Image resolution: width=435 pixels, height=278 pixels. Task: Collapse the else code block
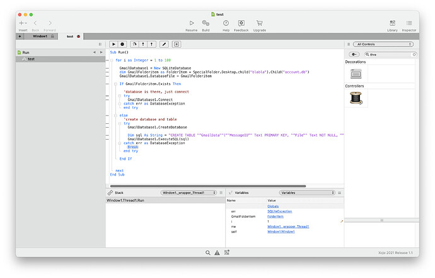(116, 116)
